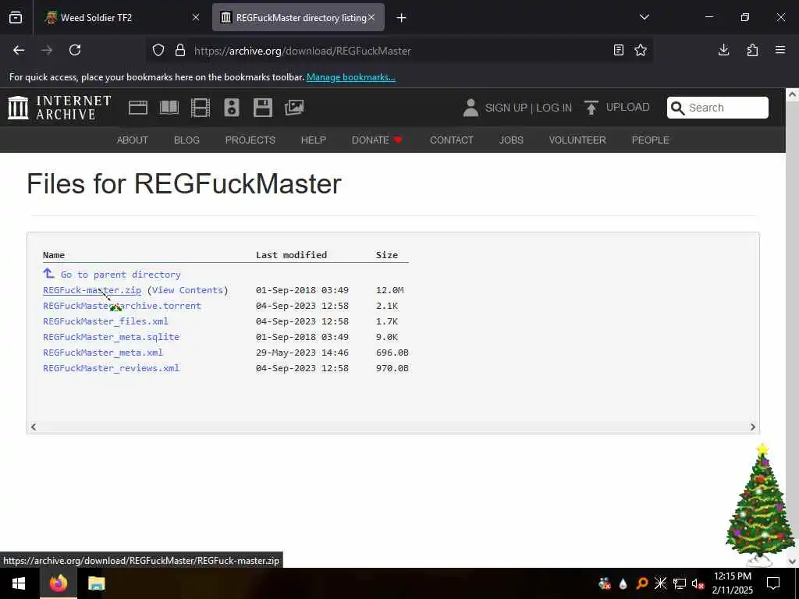The image size is (799, 599).
Task: Open the VOLUNTEER menu item
Action: 577,140
